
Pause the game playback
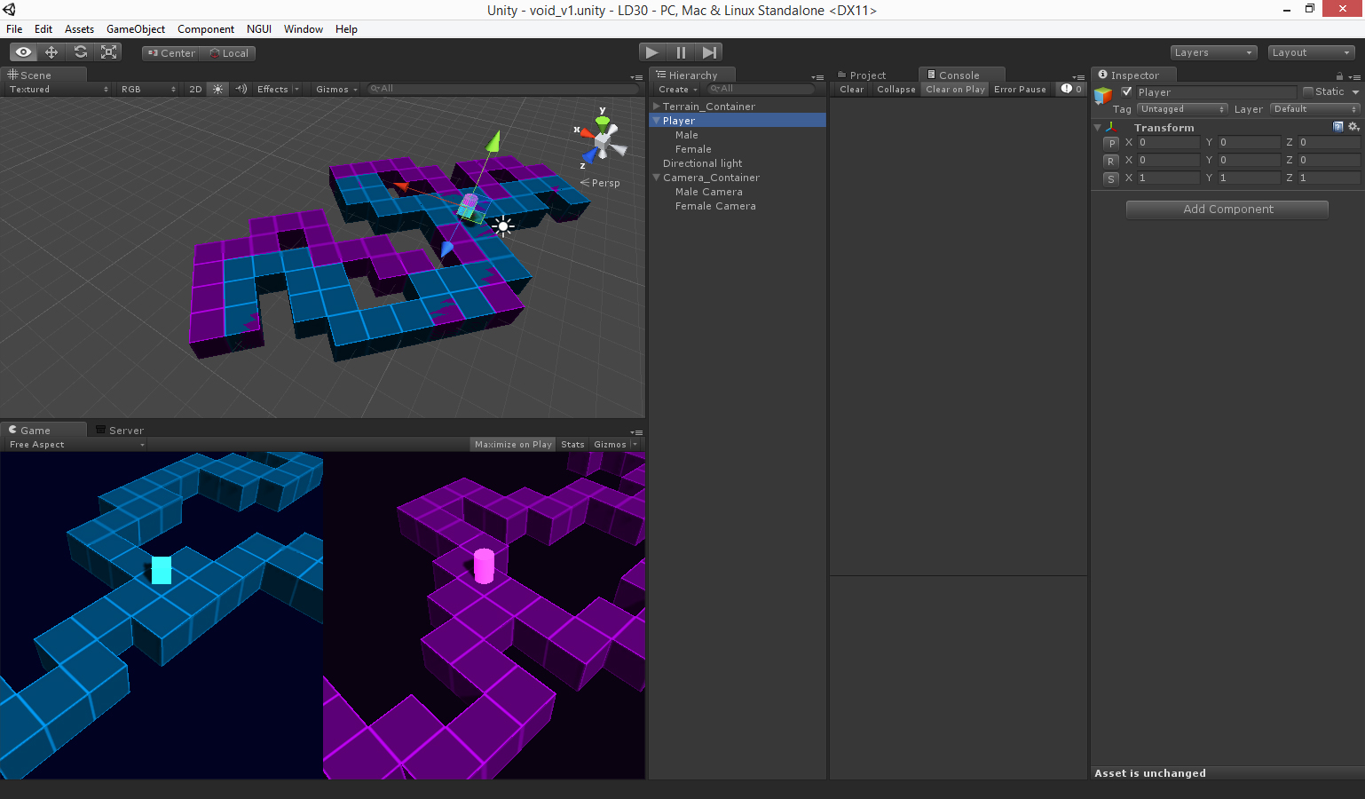click(681, 52)
